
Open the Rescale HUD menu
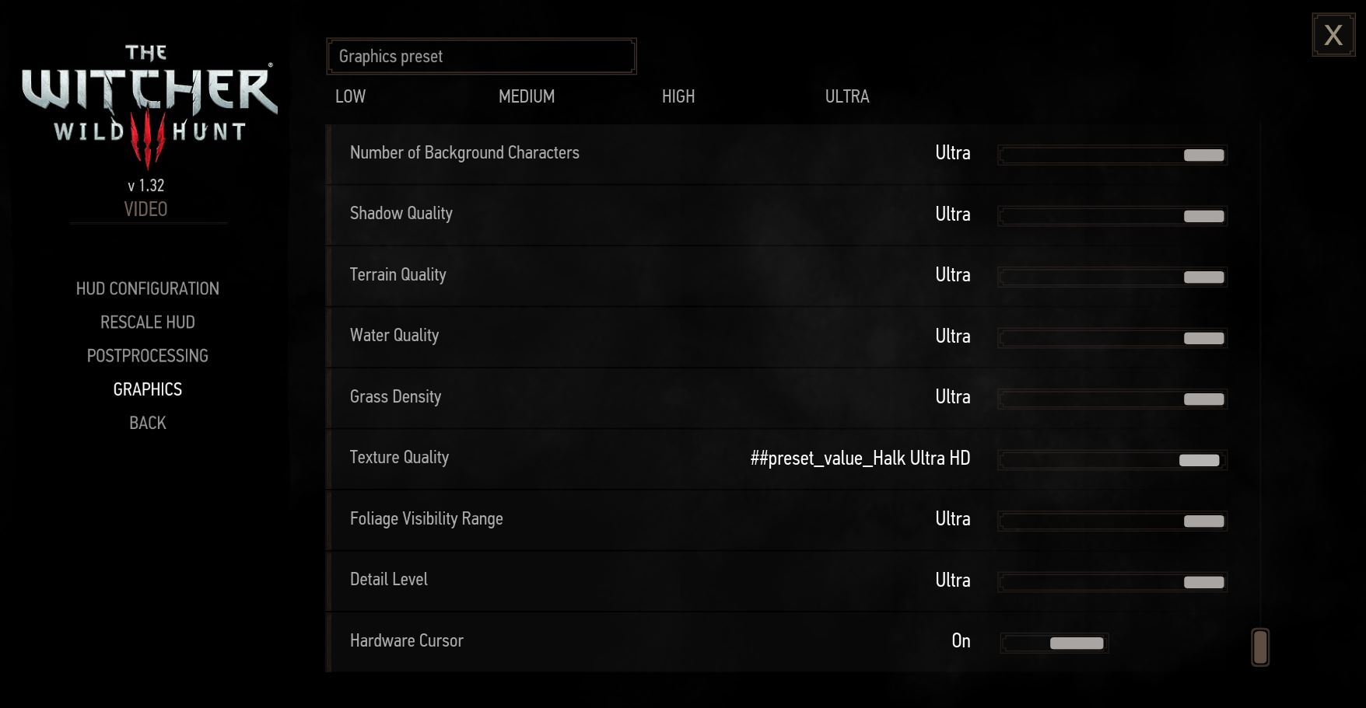pos(148,322)
